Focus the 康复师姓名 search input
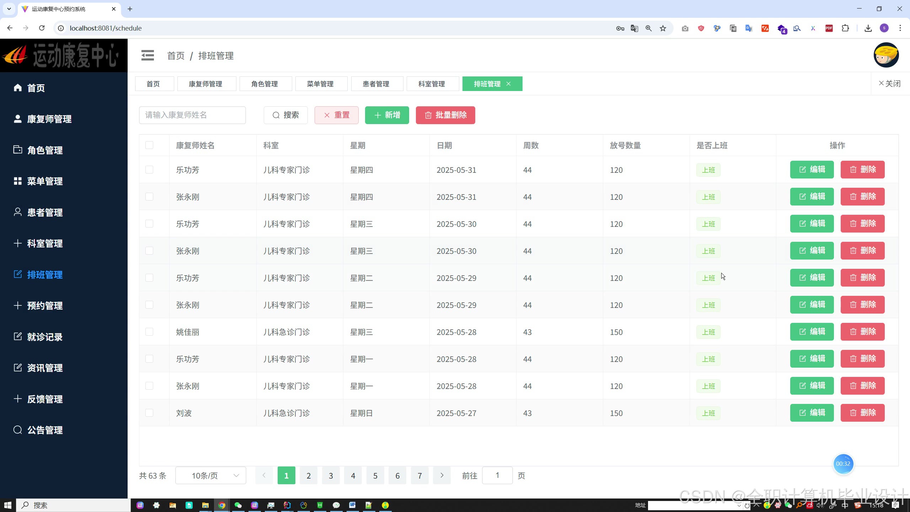Image resolution: width=910 pixels, height=512 pixels. coord(192,115)
